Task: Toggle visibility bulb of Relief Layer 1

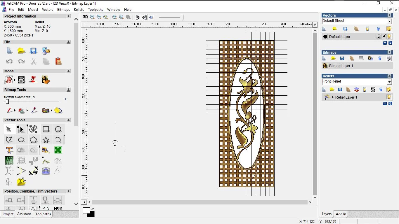Action: (x=389, y=97)
